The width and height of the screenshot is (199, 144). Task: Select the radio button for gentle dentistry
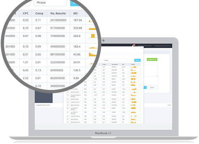pyautogui.click(x=68, y=99)
